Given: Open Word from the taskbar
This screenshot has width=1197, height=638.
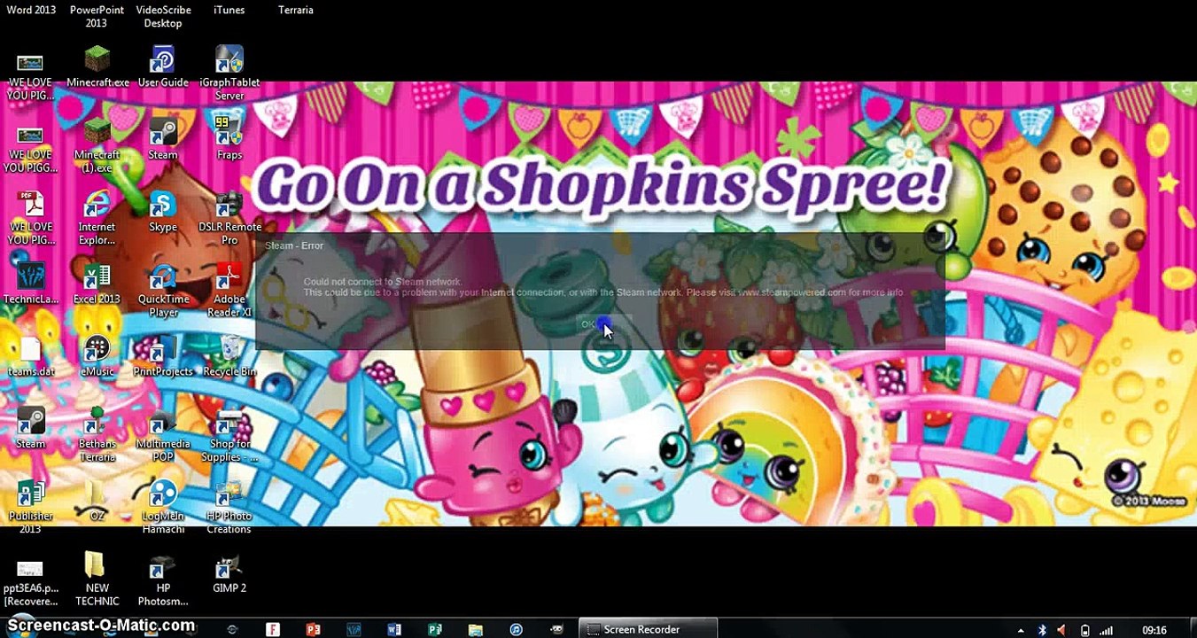Looking at the screenshot, I should (394, 630).
